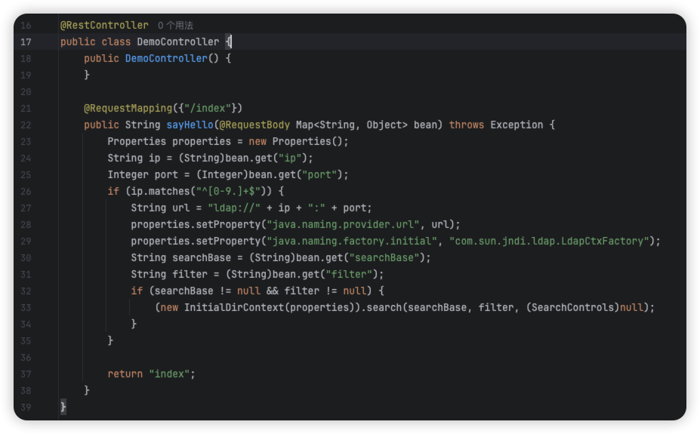Click line number 22 in gutter
Screen dimensions: 700x434
(x=26, y=125)
